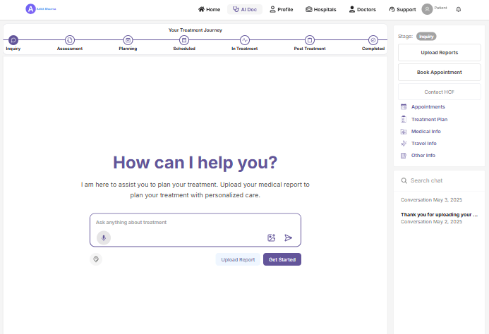Open the Support page
The image size is (489, 334).
pos(402,9)
